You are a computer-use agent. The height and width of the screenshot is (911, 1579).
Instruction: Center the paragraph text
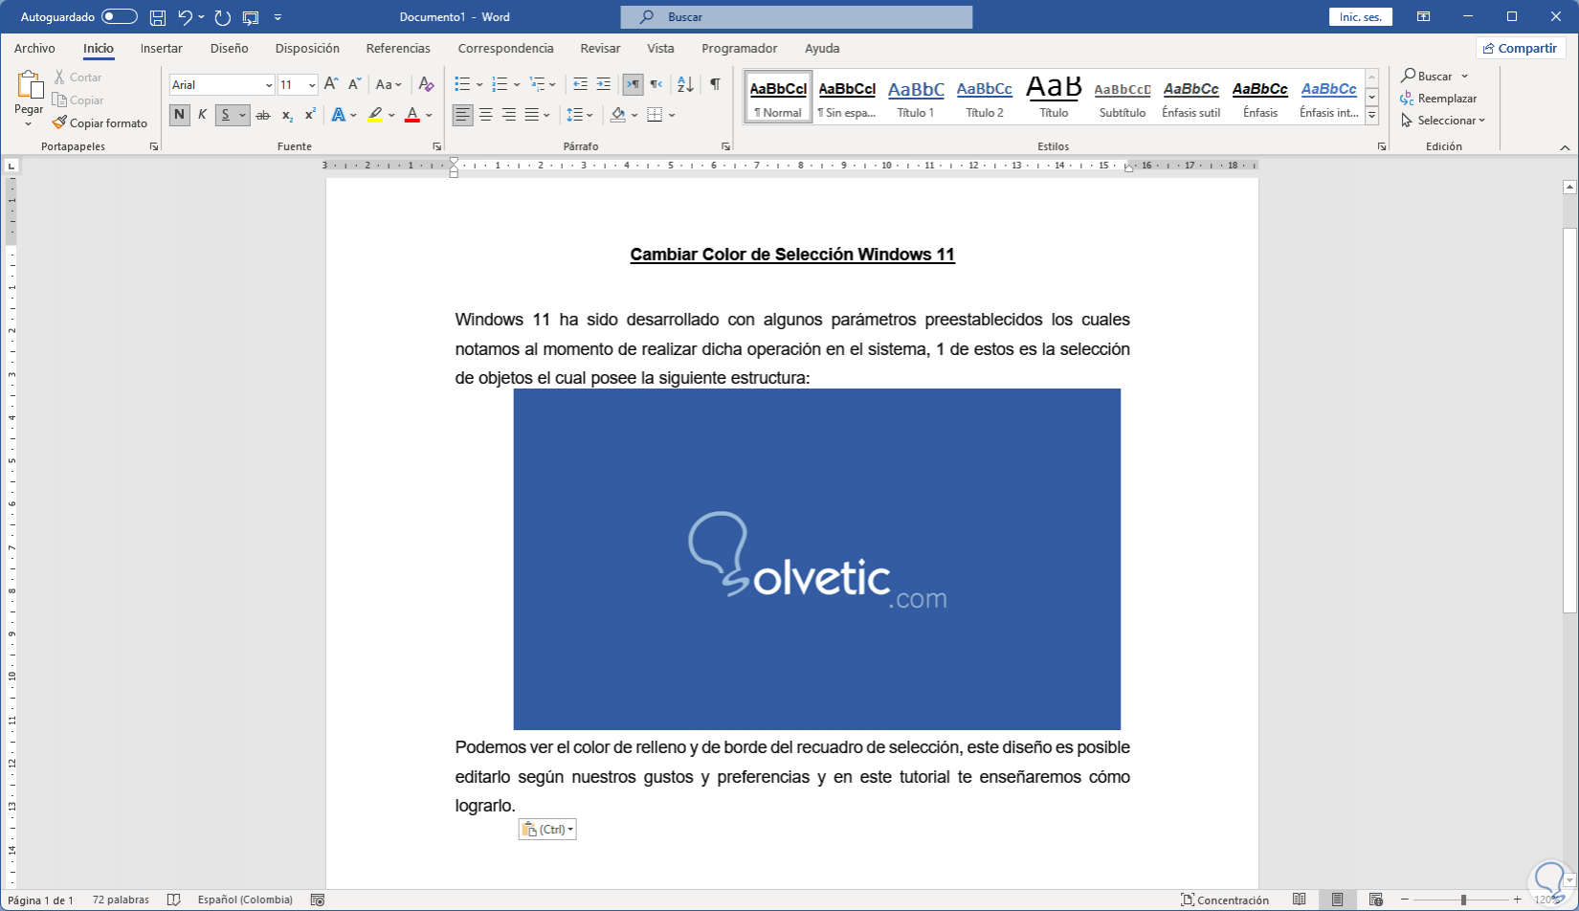coord(486,115)
